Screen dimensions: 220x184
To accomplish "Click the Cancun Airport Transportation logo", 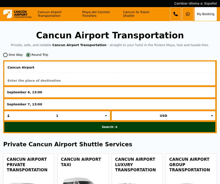I will coord(17,14).
